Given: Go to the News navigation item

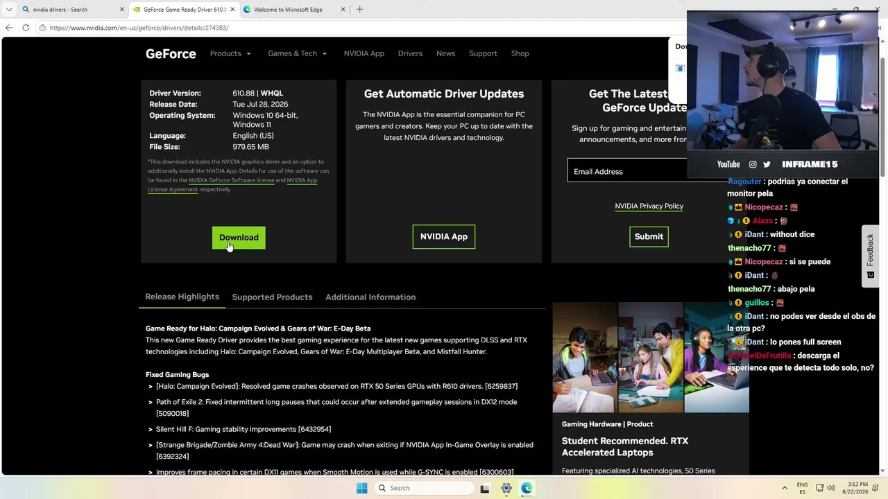Looking at the screenshot, I should point(445,53).
